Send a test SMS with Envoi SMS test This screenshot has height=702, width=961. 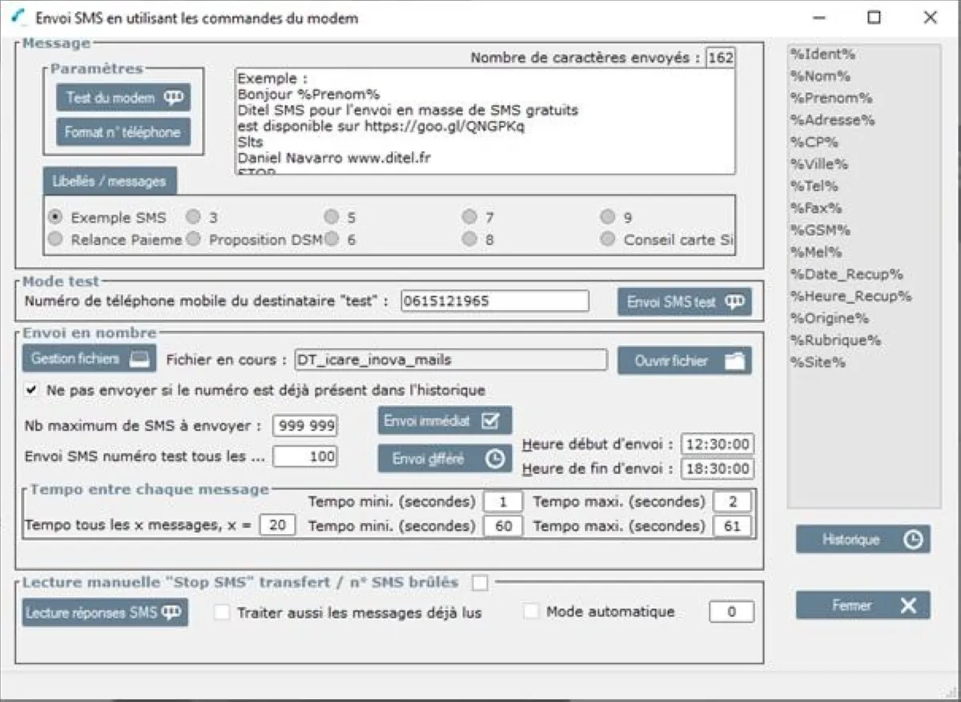point(685,302)
